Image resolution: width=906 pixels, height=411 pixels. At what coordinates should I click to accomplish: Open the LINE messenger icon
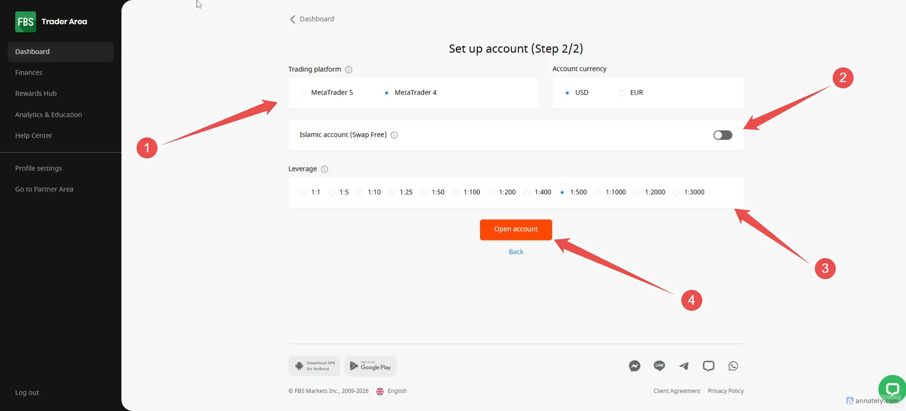659,366
